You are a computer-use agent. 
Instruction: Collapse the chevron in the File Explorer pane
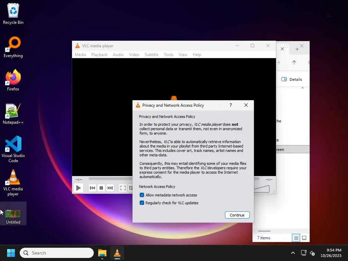pyautogui.click(x=302, y=88)
